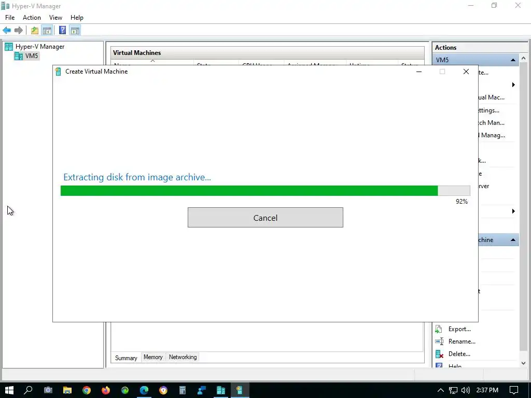531x398 pixels.
Task: Open the Windows Start menu
Action: (x=9, y=390)
